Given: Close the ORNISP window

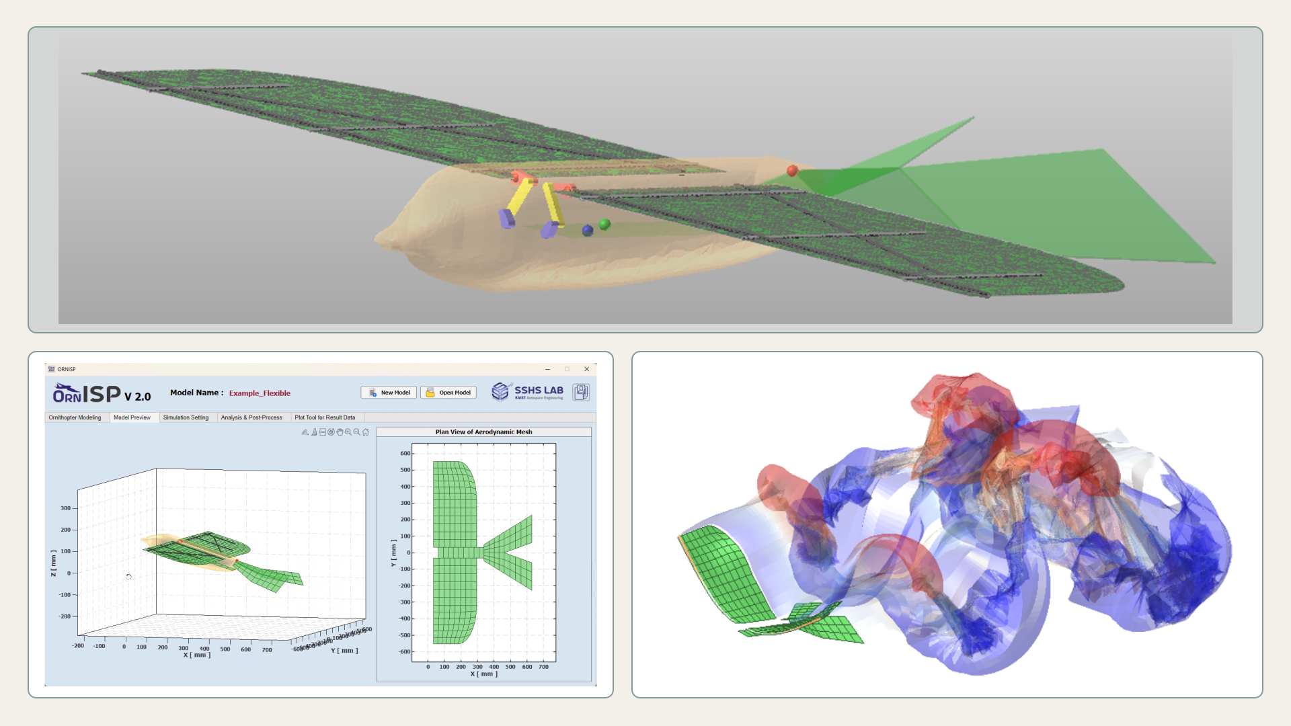Looking at the screenshot, I should point(586,369).
